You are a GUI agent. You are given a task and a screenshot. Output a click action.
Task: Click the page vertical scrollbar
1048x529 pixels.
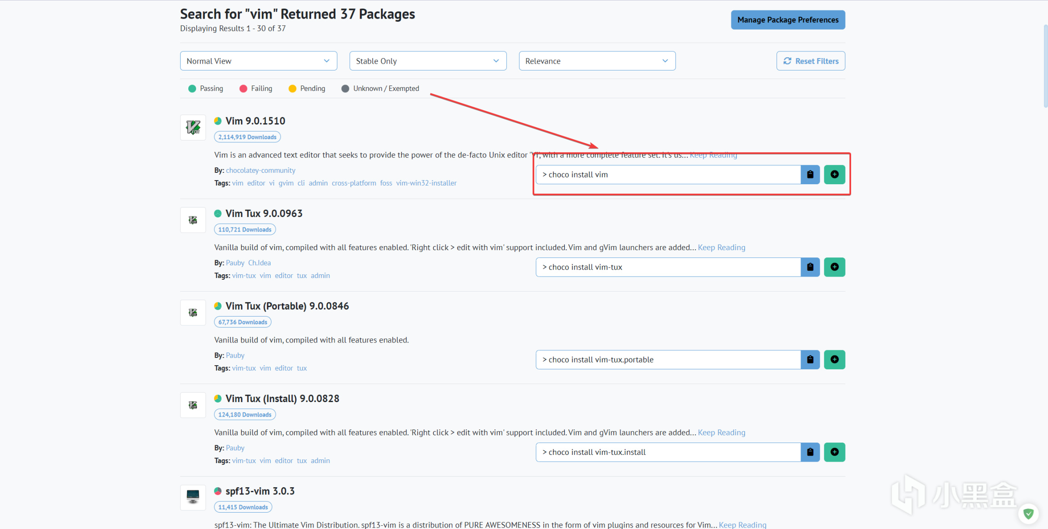pyautogui.click(x=1045, y=66)
